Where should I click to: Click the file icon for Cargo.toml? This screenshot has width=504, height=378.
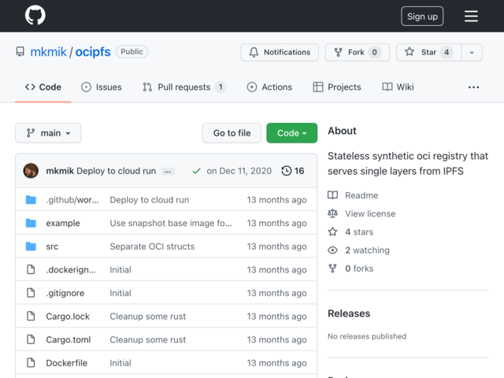point(31,339)
